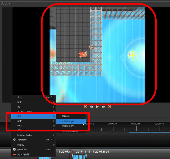Open the highlighted 回転 submenu entry
This screenshot has height=159, width=170.
[33, 116]
